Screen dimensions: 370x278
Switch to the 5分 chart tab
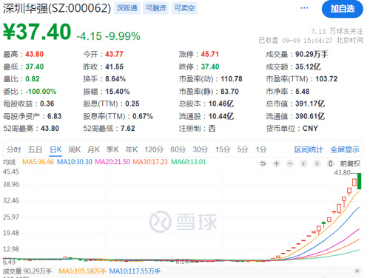coord(243,149)
